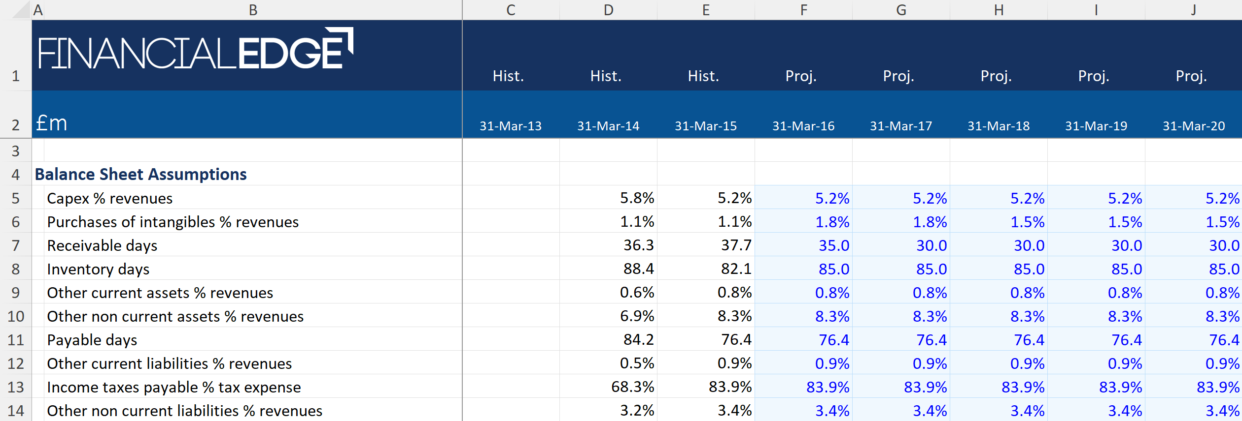Select Receivable days 30.0 for 31-Mar-17
1242x421 pixels.
(x=901, y=245)
